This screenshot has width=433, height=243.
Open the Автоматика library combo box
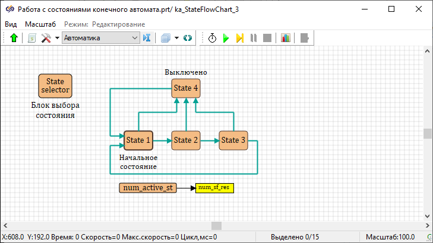pyautogui.click(x=100, y=38)
